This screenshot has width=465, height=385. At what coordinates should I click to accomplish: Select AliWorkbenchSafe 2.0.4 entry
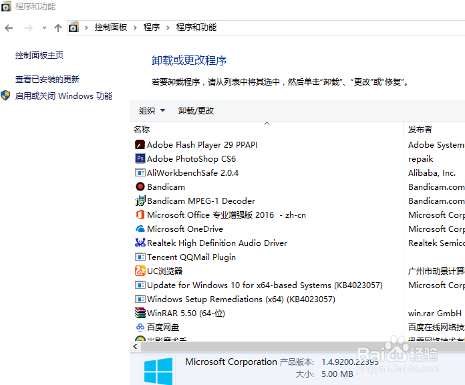click(193, 172)
